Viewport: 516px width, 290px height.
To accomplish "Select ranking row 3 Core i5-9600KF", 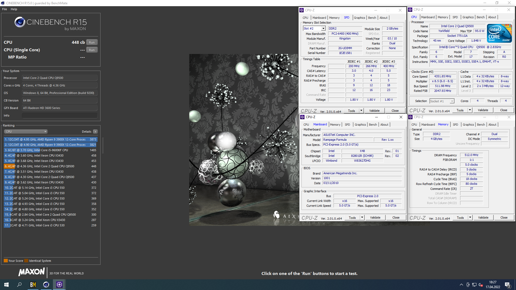I will tap(51, 150).
